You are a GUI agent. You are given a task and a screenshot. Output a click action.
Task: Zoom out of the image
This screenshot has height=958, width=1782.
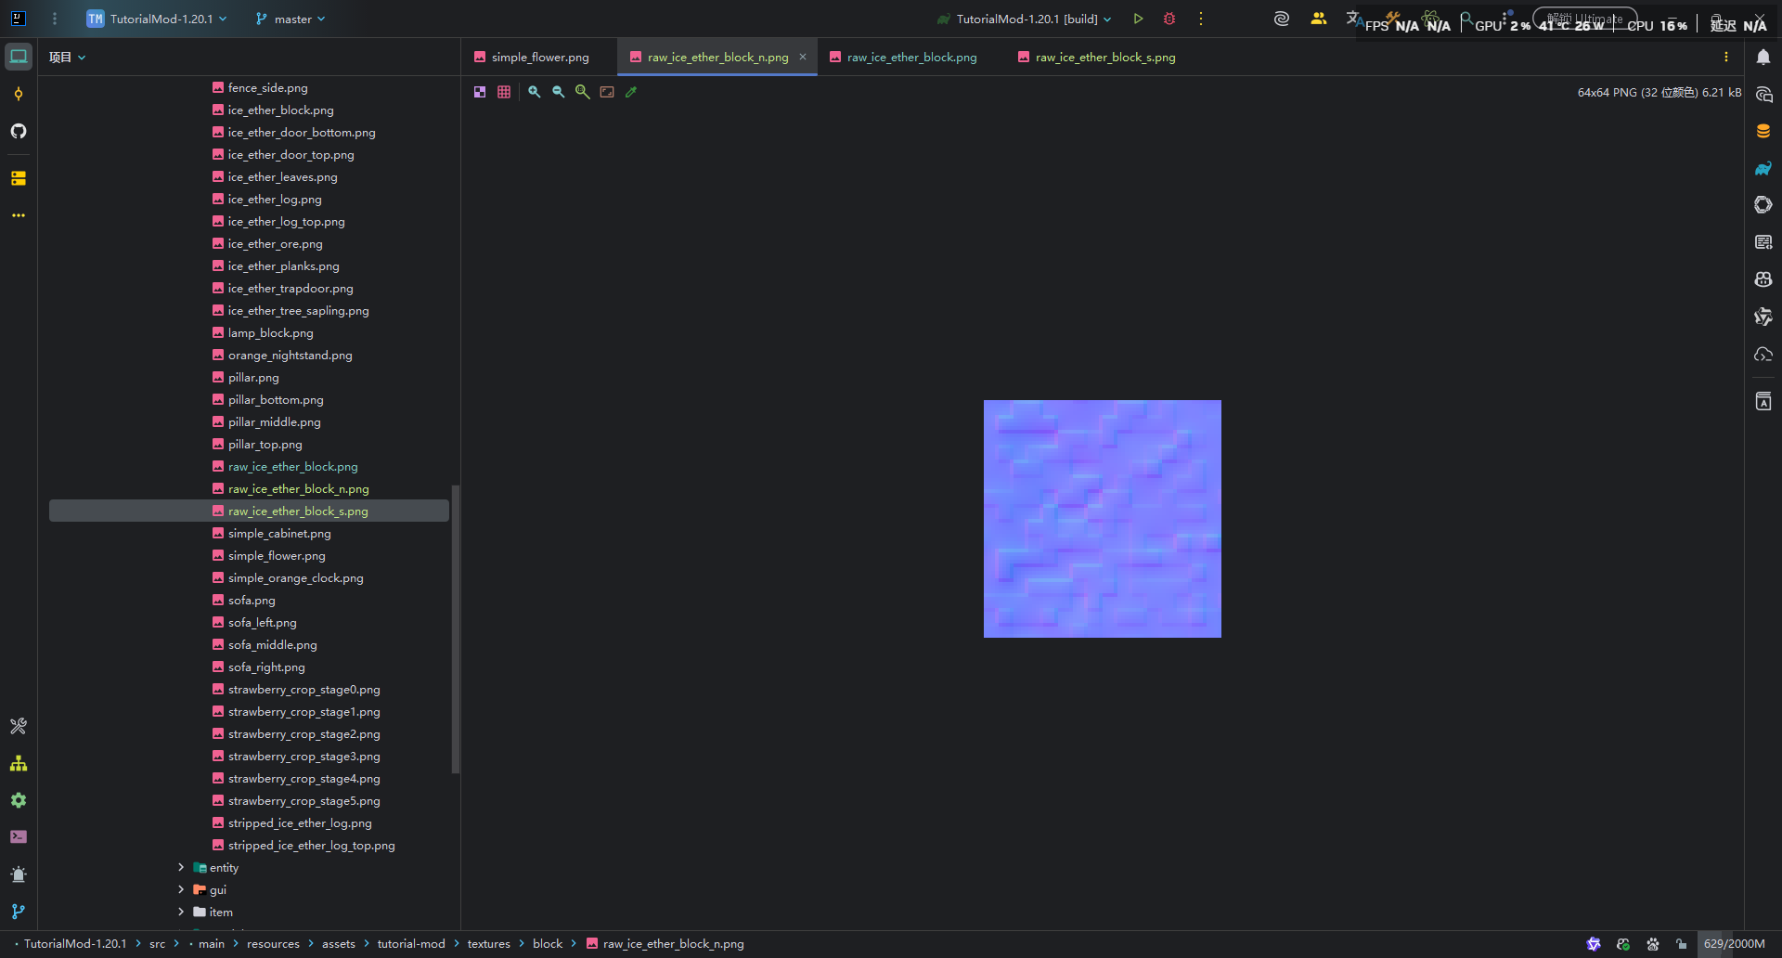click(x=559, y=92)
